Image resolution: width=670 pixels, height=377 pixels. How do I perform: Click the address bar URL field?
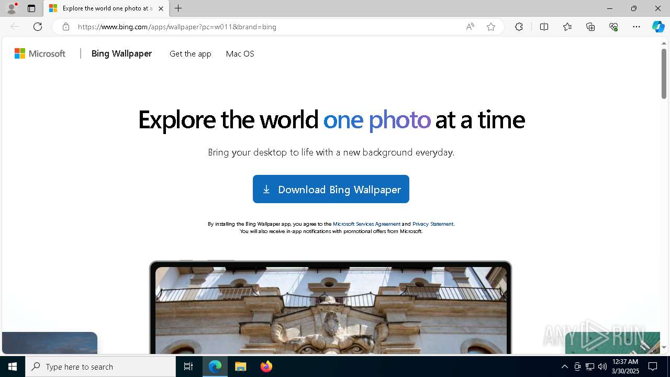click(267, 27)
